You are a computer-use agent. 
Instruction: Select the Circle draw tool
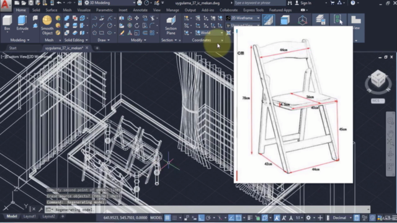[x=110, y=25]
